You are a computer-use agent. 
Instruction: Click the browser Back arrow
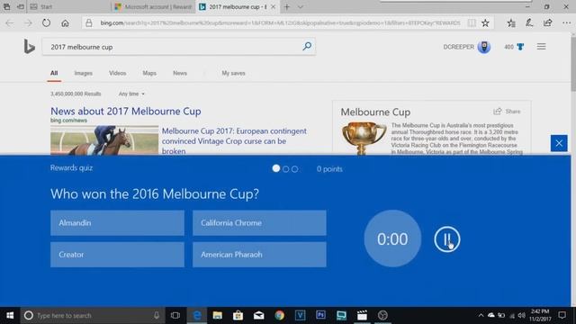tap(10, 22)
